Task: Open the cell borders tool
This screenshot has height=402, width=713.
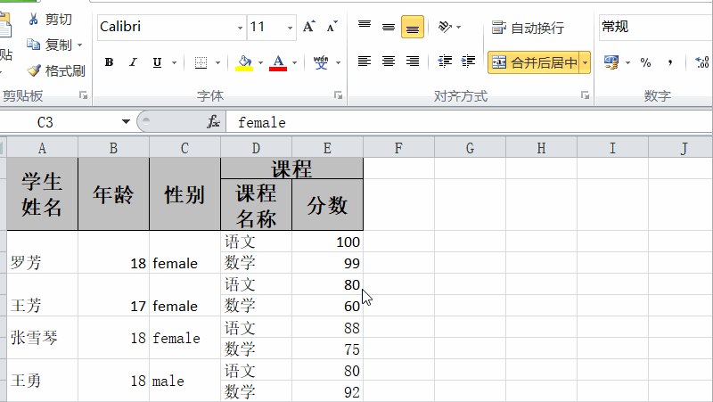Action: 201,62
